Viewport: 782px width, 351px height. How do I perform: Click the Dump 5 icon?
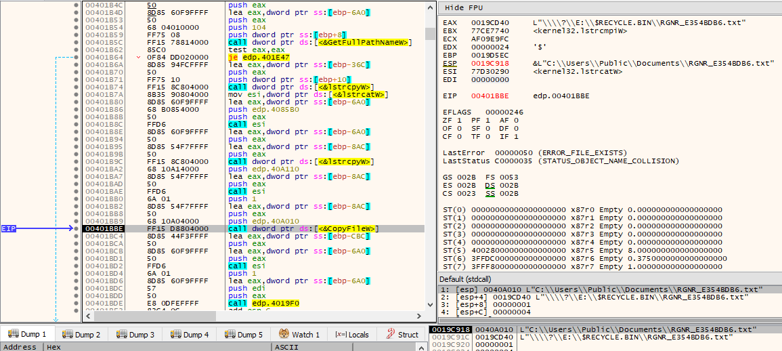[230, 334]
